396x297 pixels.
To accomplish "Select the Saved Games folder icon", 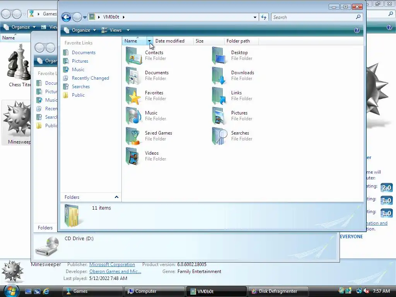I will coord(133,136).
